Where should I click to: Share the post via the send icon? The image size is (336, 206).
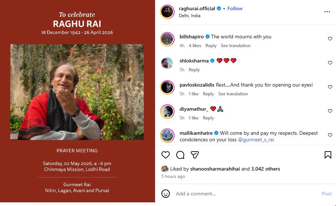click(195, 155)
